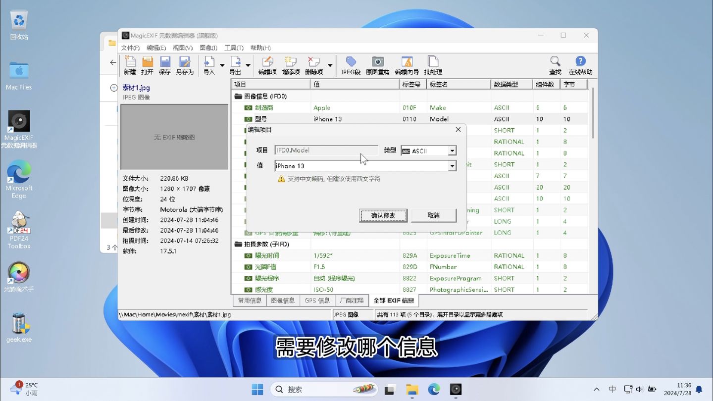Click the IFD0.Model item field
The width and height of the screenshot is (713, 401).
click(326, 150)
